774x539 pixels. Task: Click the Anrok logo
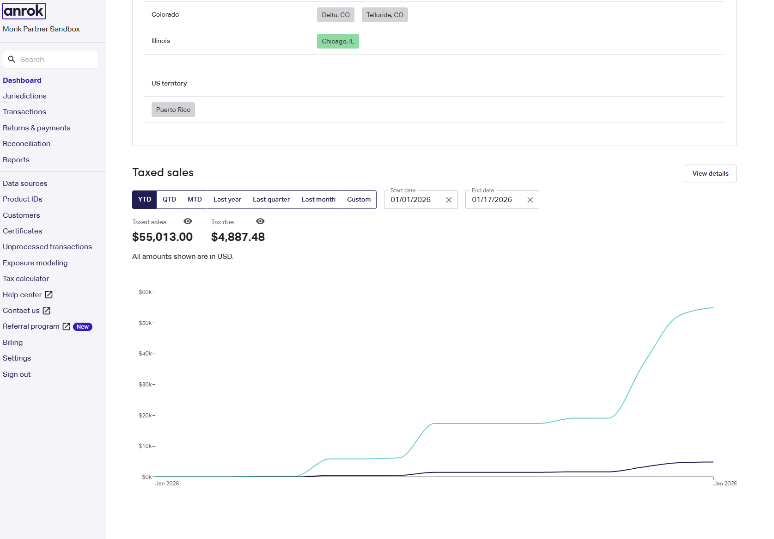(24, 11)
